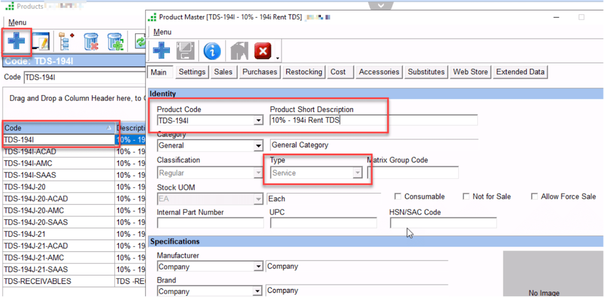Open the Restocking tab

coord(304,72)
